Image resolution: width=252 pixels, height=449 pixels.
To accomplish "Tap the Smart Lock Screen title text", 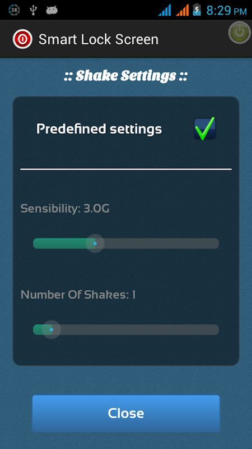I will 99,39.
